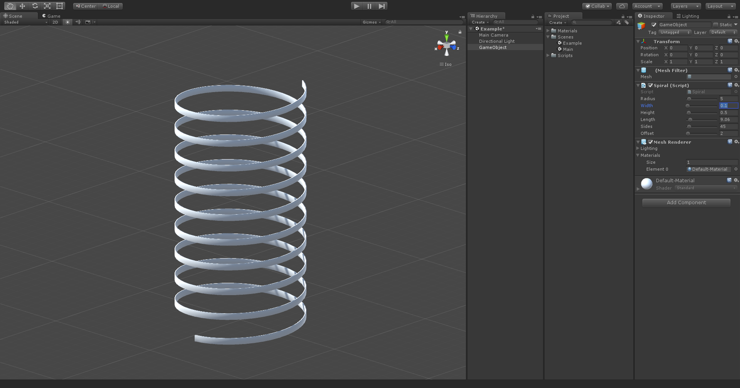Collapse the Scenes folder

(548, 37)
